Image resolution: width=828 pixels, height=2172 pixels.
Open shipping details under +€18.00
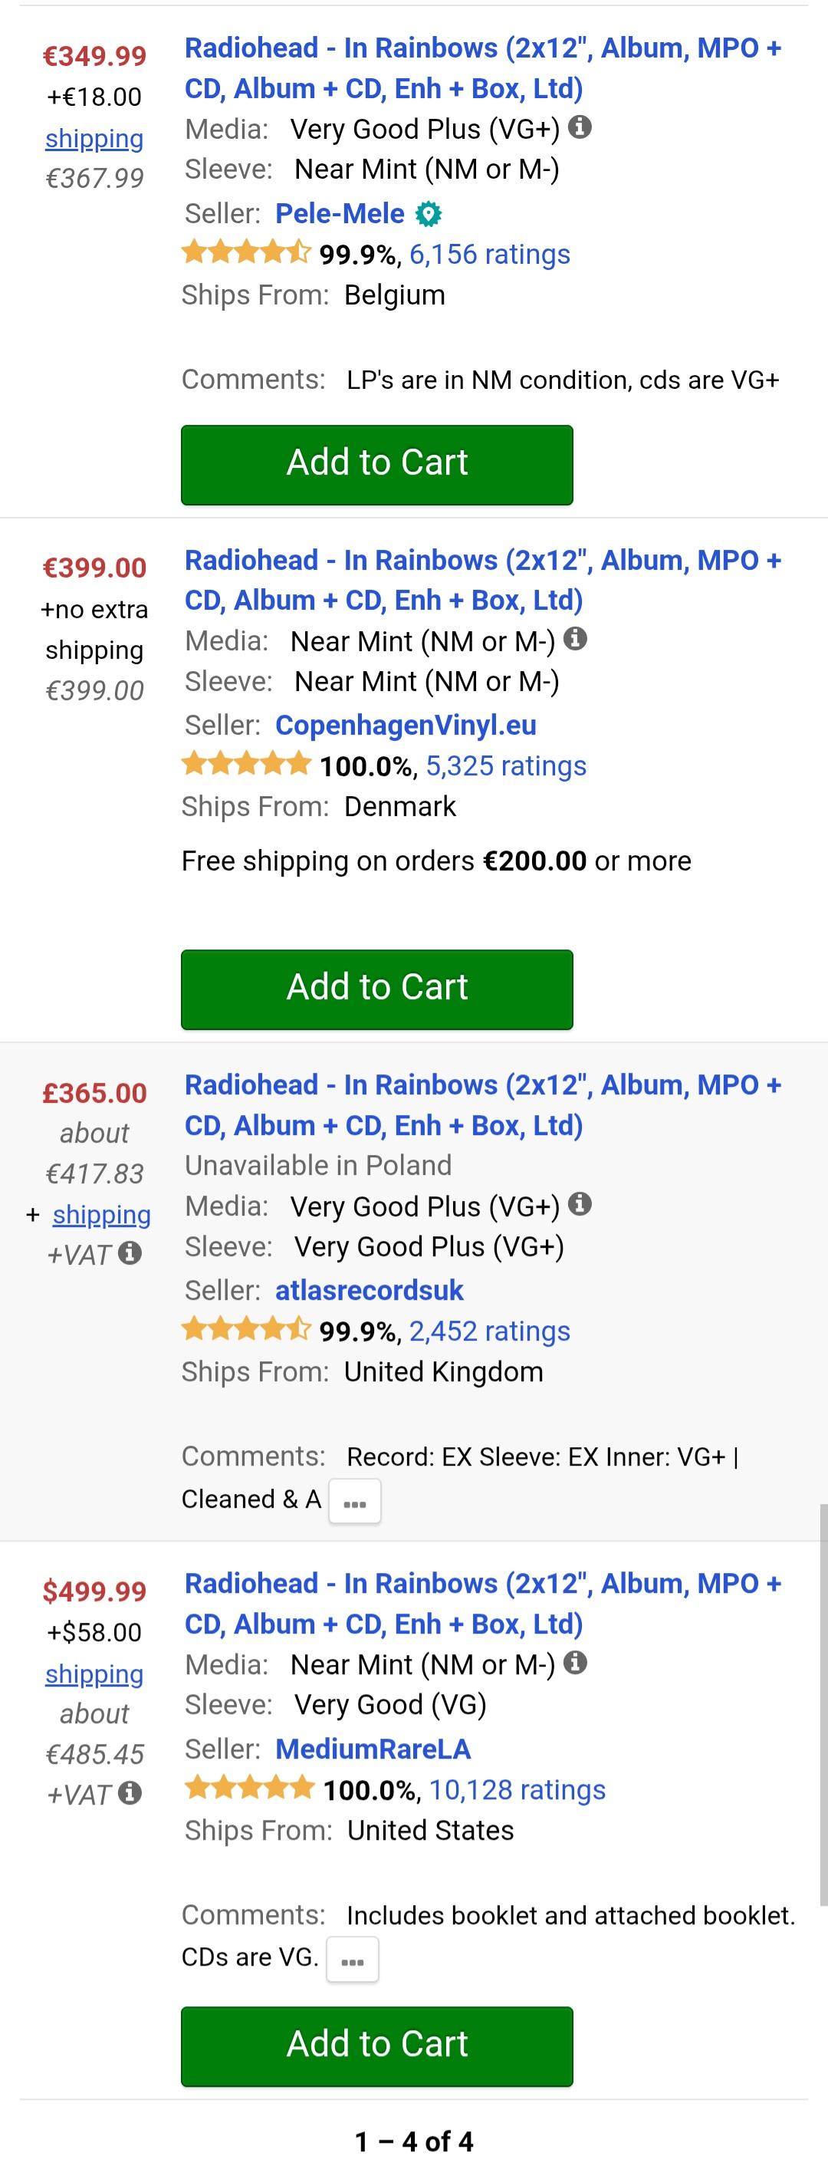[94, 138]
